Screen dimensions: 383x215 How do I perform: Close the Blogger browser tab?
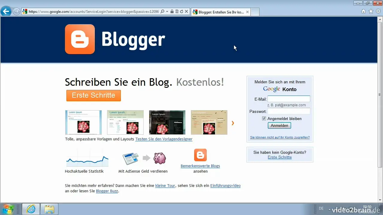coord(247,12)
